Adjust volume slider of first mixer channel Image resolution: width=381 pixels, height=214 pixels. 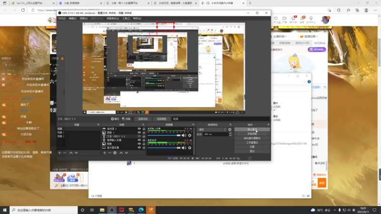[x=164, y=136]
